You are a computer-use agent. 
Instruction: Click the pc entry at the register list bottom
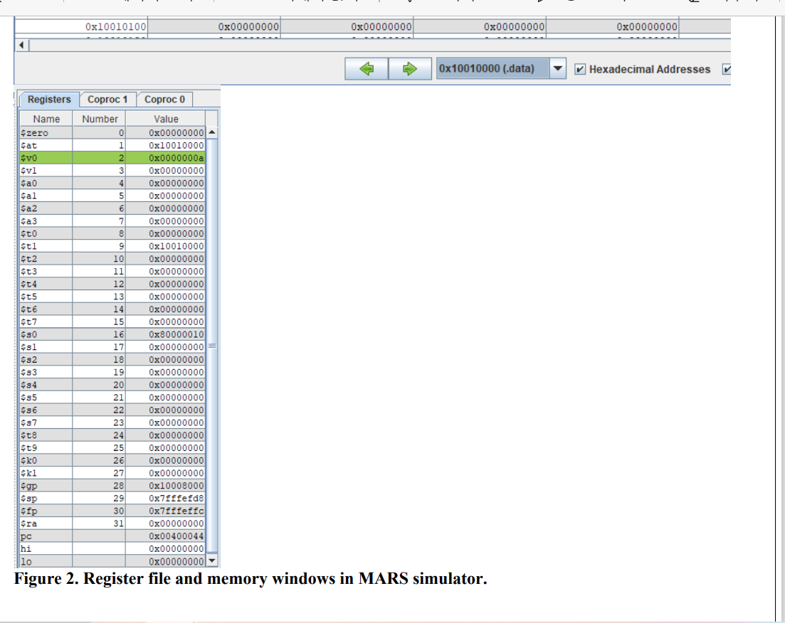pyautogui.click(x=114, y=536)
